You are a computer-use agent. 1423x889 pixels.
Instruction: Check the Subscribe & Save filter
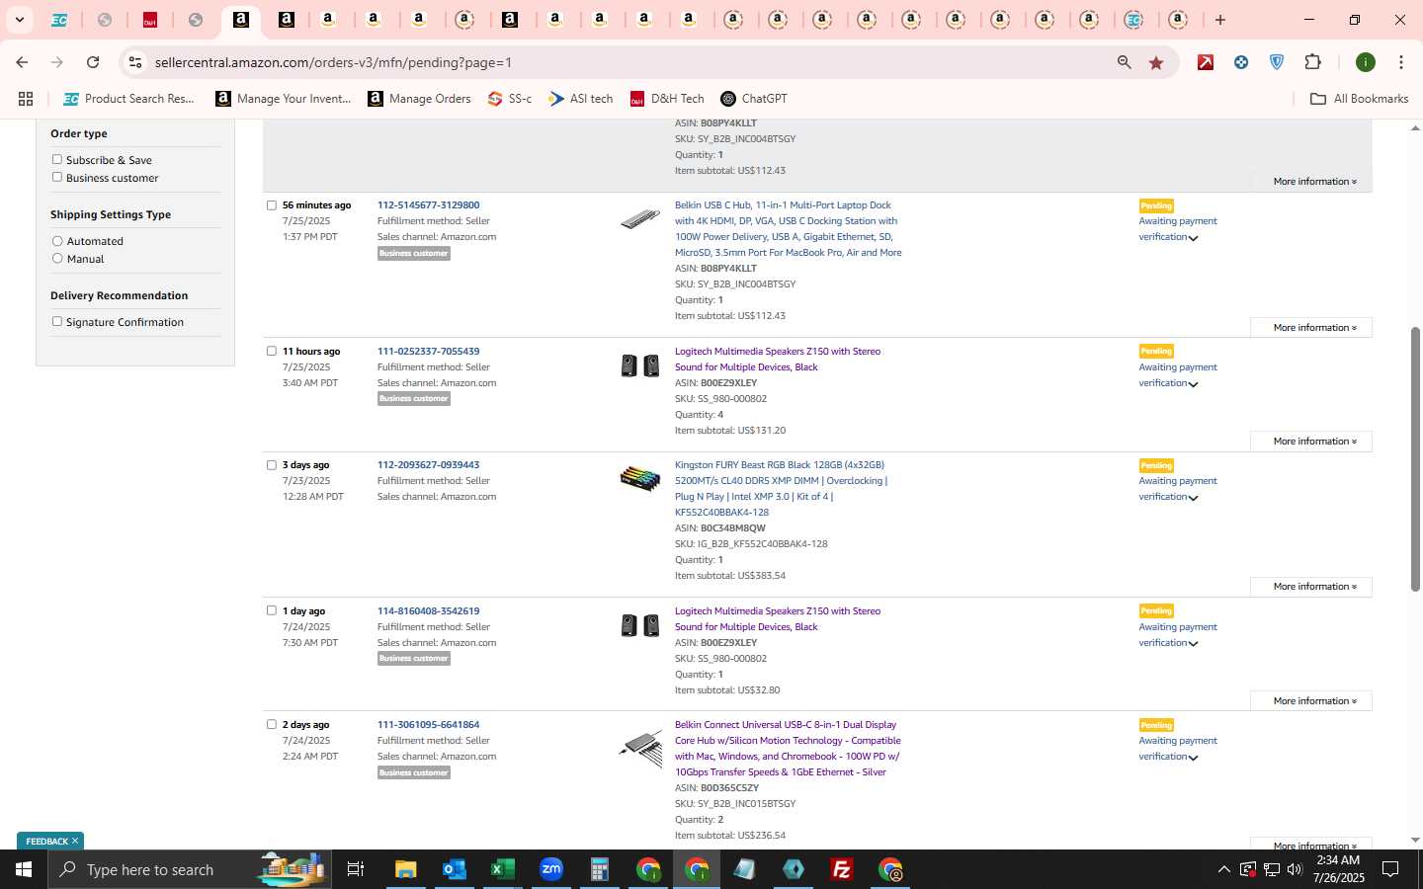click(x=57, y=159)
